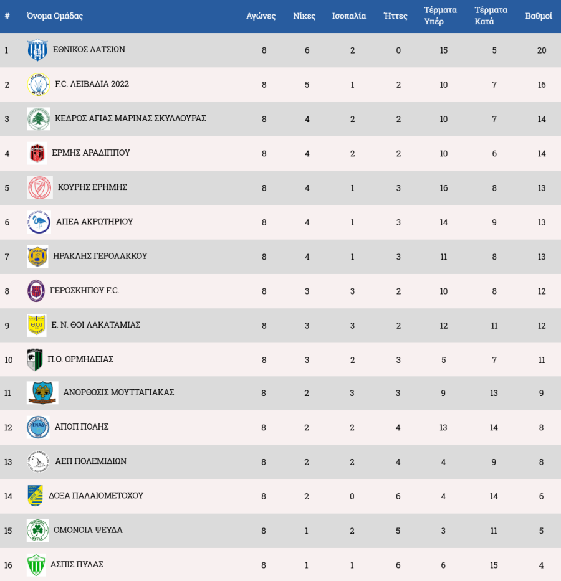The height and width of the screenshot is (581, 561).
Task: Click the ΕΡΜΗΣ ΑΡΑΔΙΠΠΟΥ red shield logo
Action: pos(37,153)
